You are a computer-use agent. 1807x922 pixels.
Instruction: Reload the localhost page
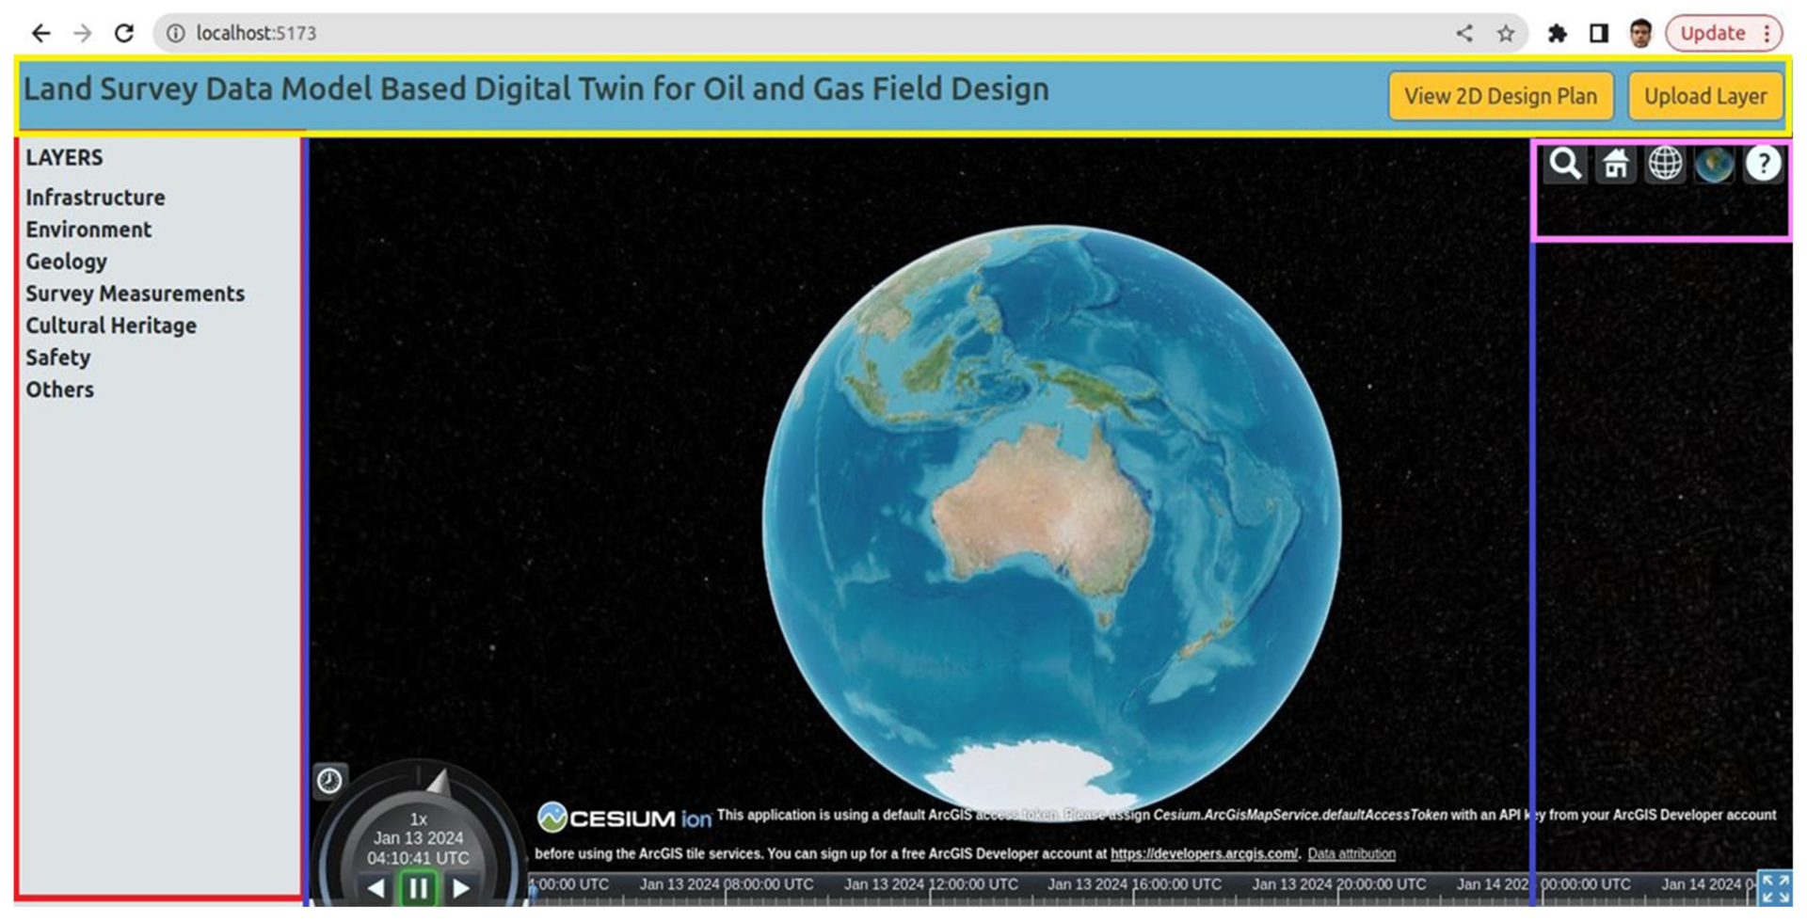[124, 33]
